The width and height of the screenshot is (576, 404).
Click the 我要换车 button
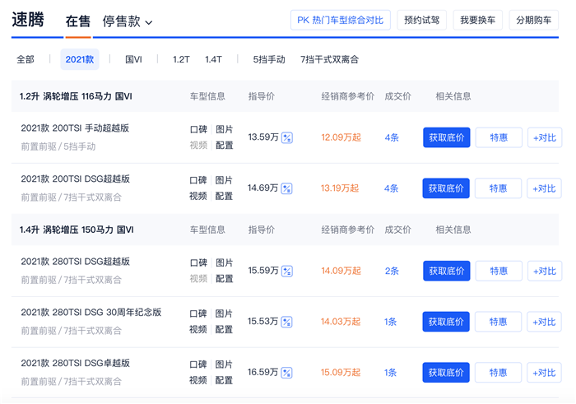pyautogui.click(x=477, y=20)
